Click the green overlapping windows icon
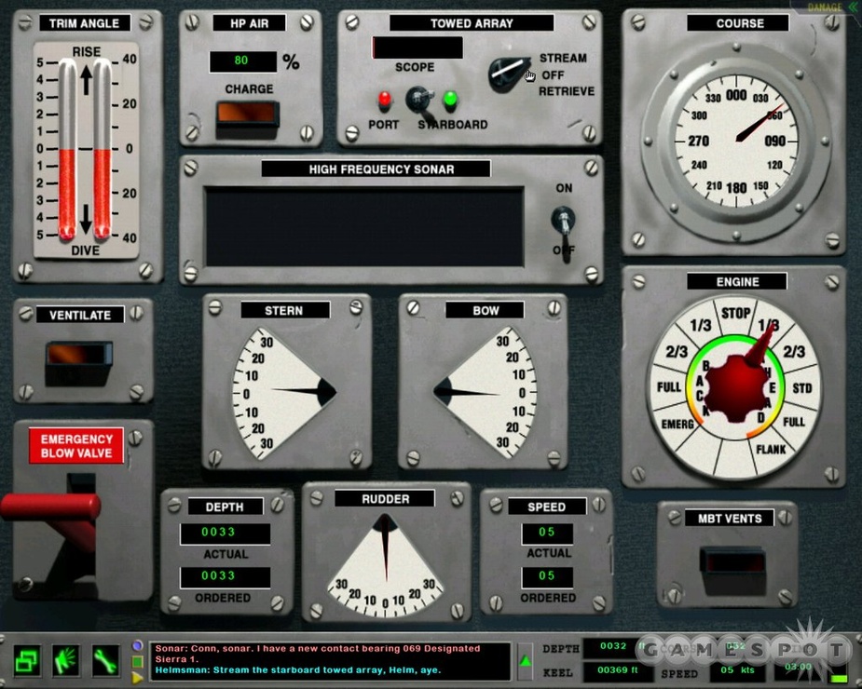This screenshot has width=862, height=689. point(26,660)
